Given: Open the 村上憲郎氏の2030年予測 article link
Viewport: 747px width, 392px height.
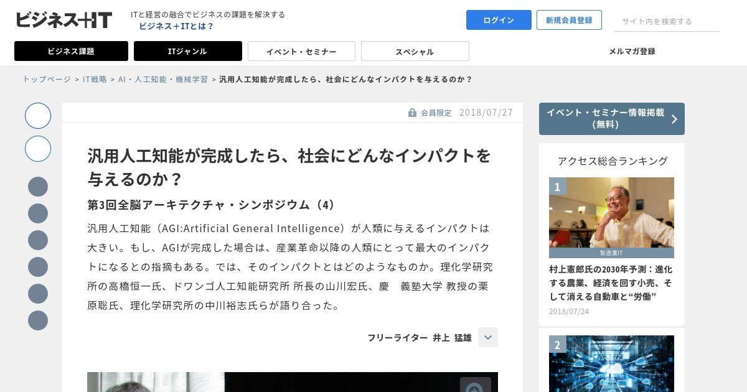Looking at the screenshot, I should [x=611, y=283].
